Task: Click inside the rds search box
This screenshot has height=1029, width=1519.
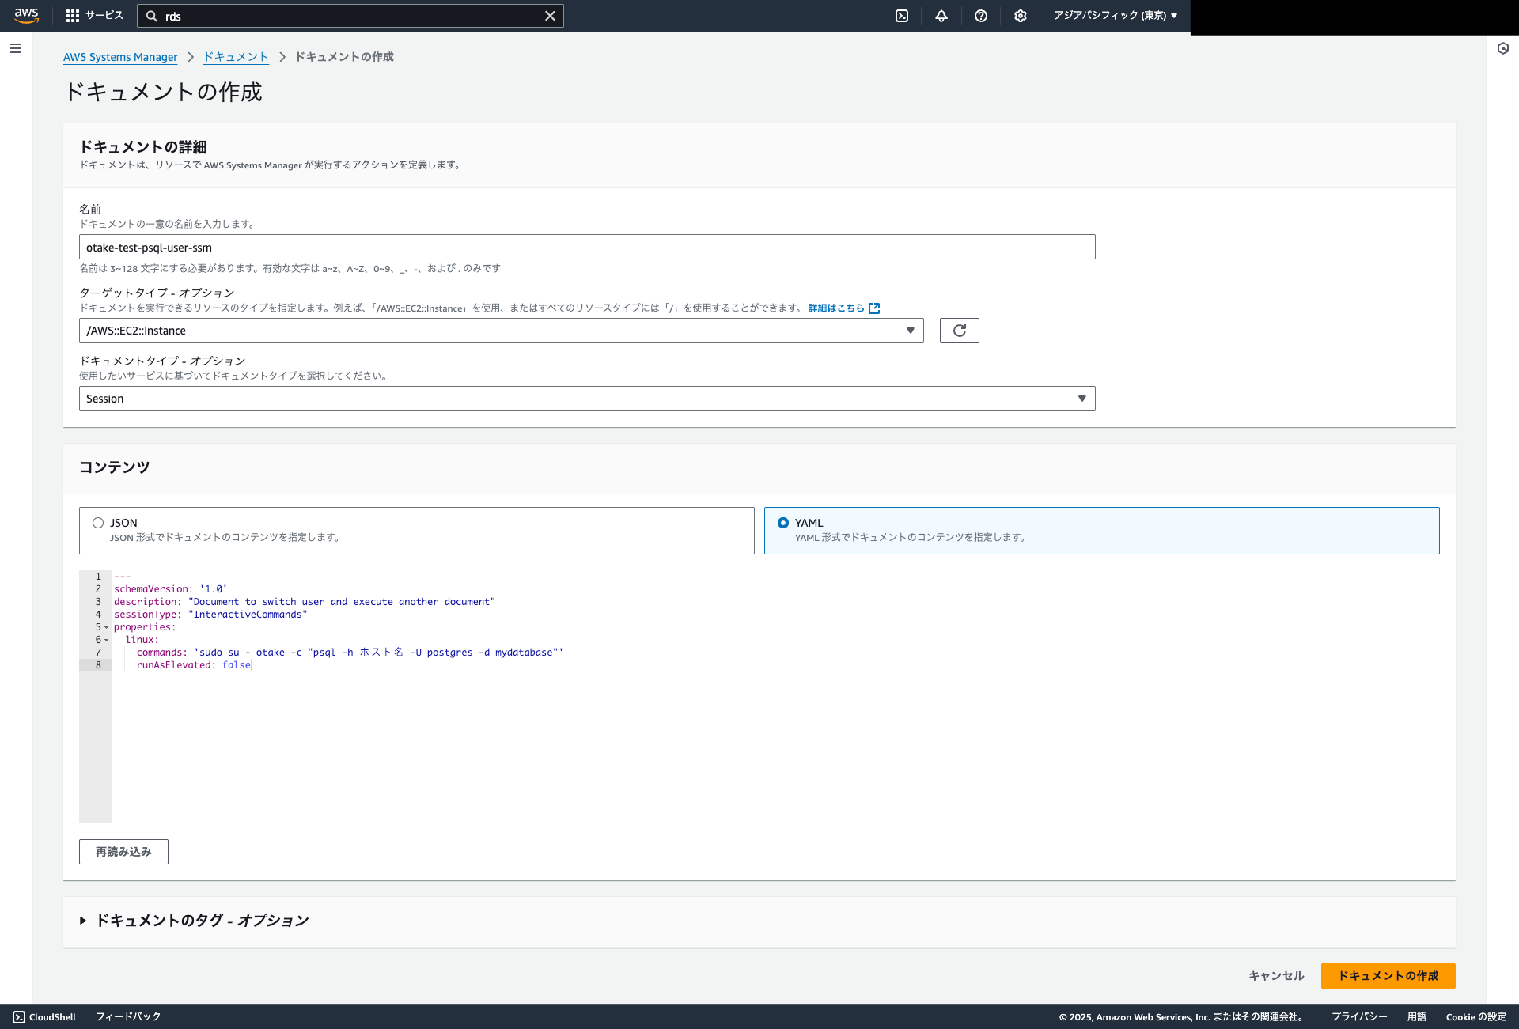Action: click(350, 16)
